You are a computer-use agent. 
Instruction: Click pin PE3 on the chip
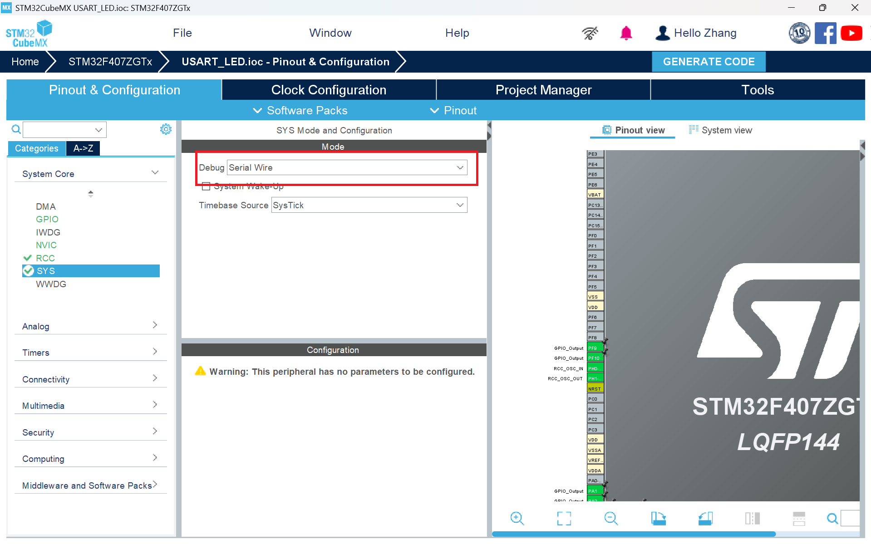(x=595, y=154)
